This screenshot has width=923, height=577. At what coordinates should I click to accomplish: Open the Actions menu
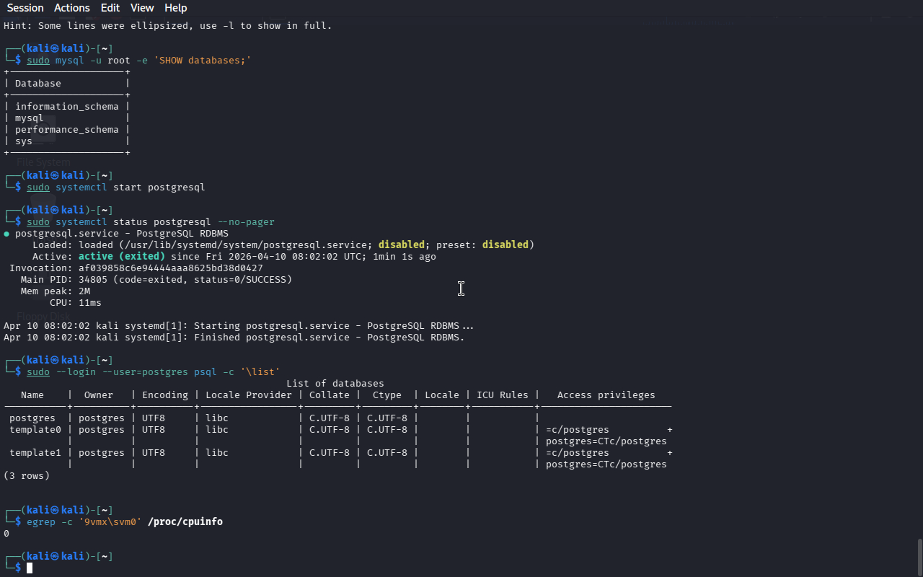click(72, 8)
